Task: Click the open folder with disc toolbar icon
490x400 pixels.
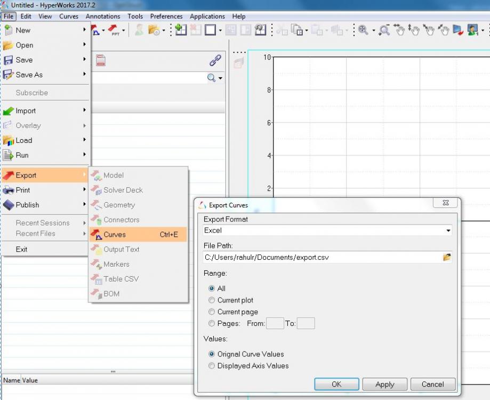Action: (154, 30)
